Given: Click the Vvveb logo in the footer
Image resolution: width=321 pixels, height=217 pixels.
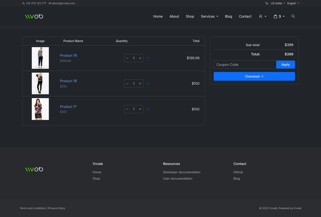Looking at the screenshot, I should tap(34, 169).
